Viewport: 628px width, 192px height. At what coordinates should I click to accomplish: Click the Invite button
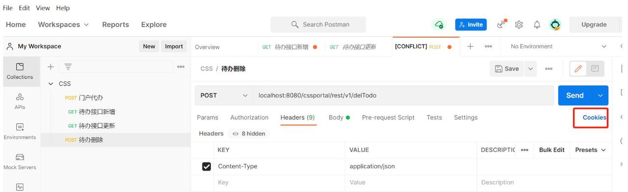(x=471, y=24)
